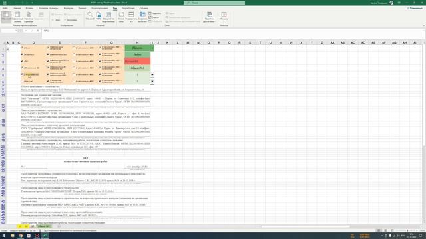
Task: Open the Formulas ribbon tab
Action: point(69,8)
